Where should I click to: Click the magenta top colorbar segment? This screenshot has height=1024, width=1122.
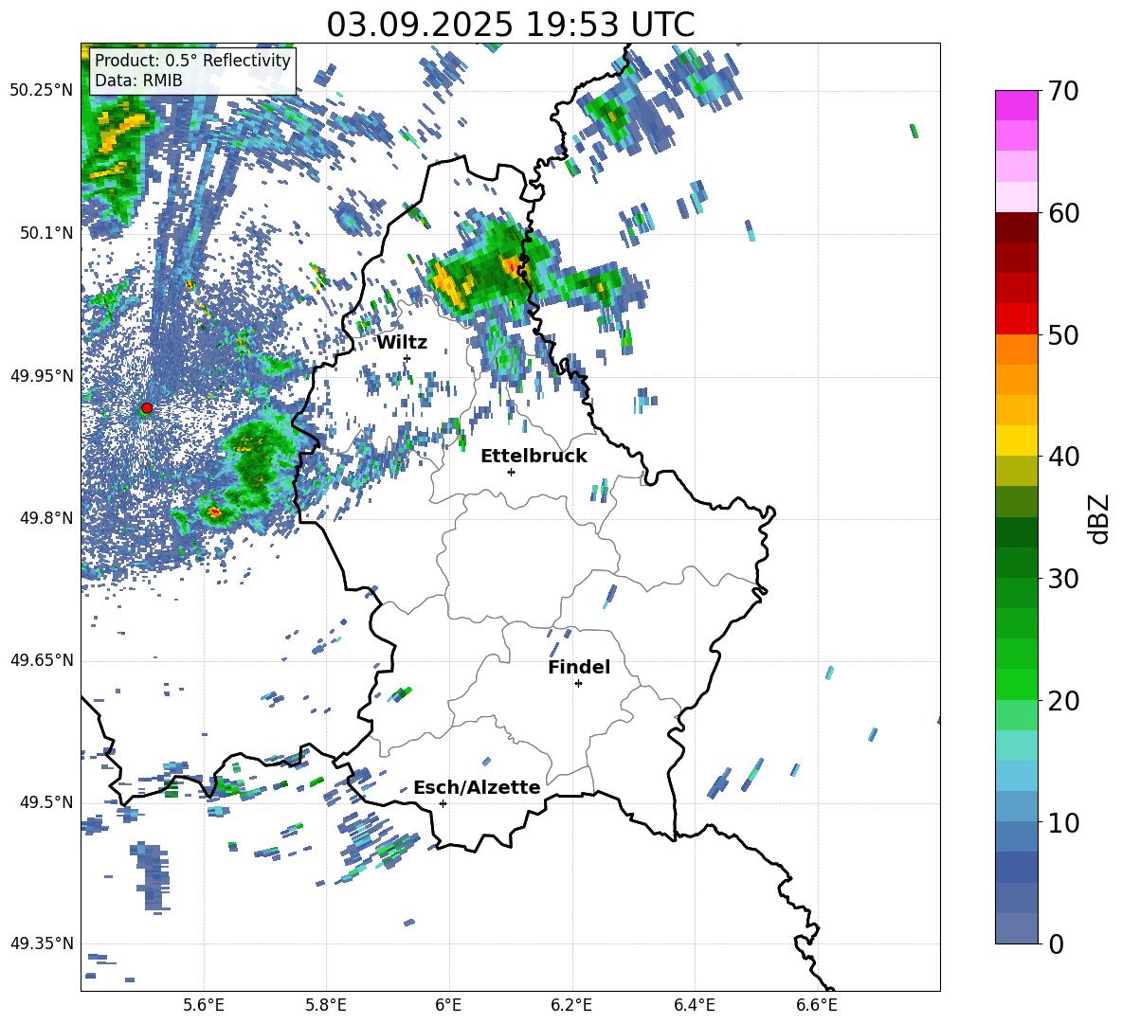tap(1016, 105)
